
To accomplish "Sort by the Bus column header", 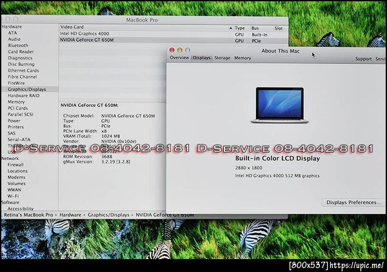I will [255, 28].
